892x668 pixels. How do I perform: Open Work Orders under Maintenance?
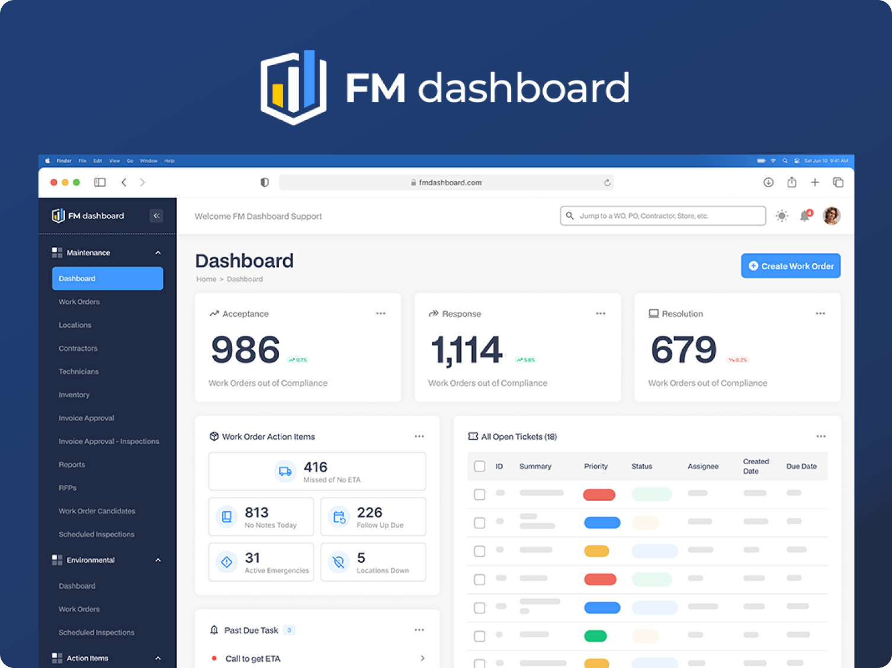(79, 302)
